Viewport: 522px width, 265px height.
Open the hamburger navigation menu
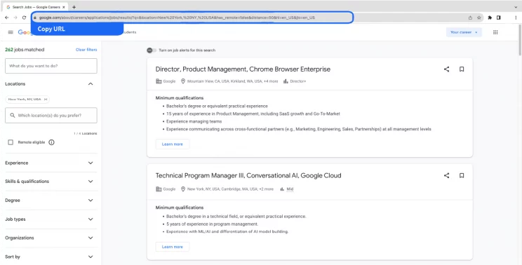click(11, 32)
